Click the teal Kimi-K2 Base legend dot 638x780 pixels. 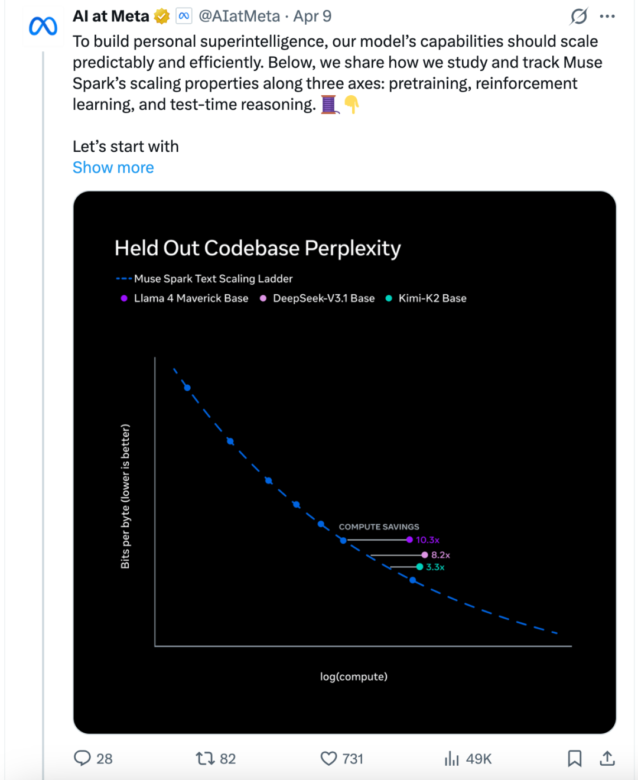[389, 298]
